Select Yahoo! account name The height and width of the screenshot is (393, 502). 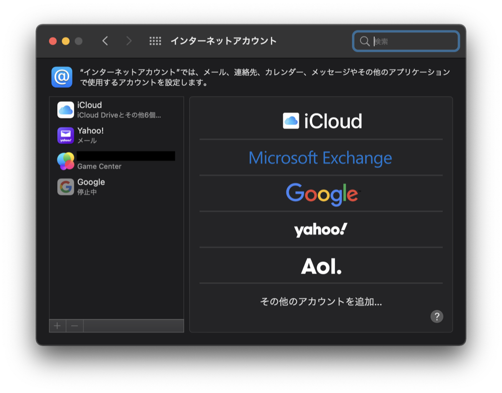90,131
